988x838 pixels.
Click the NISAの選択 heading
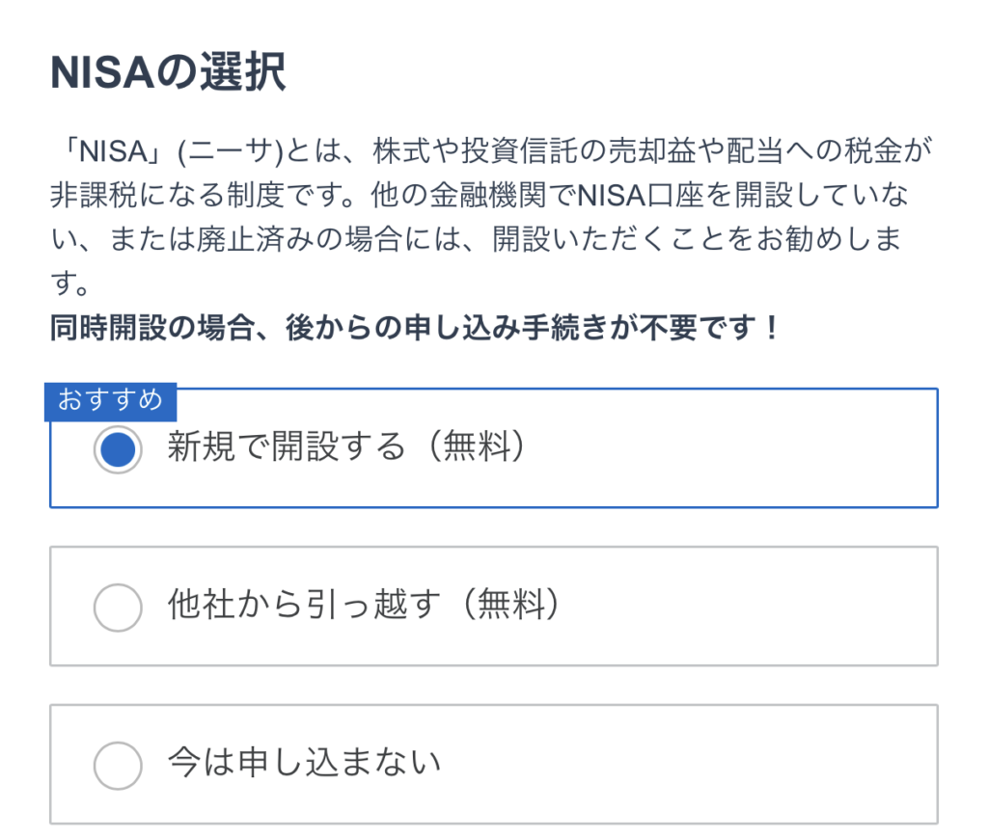click(168, 74)
